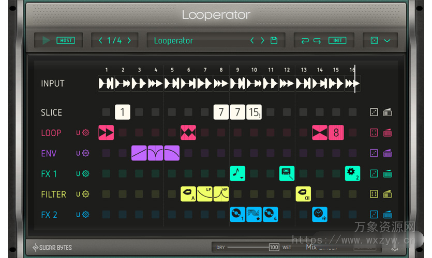This screenshot has width=432, height=258.
Task: Click the FILTER step 6 vowel A cell
Action: coord(188,194)
